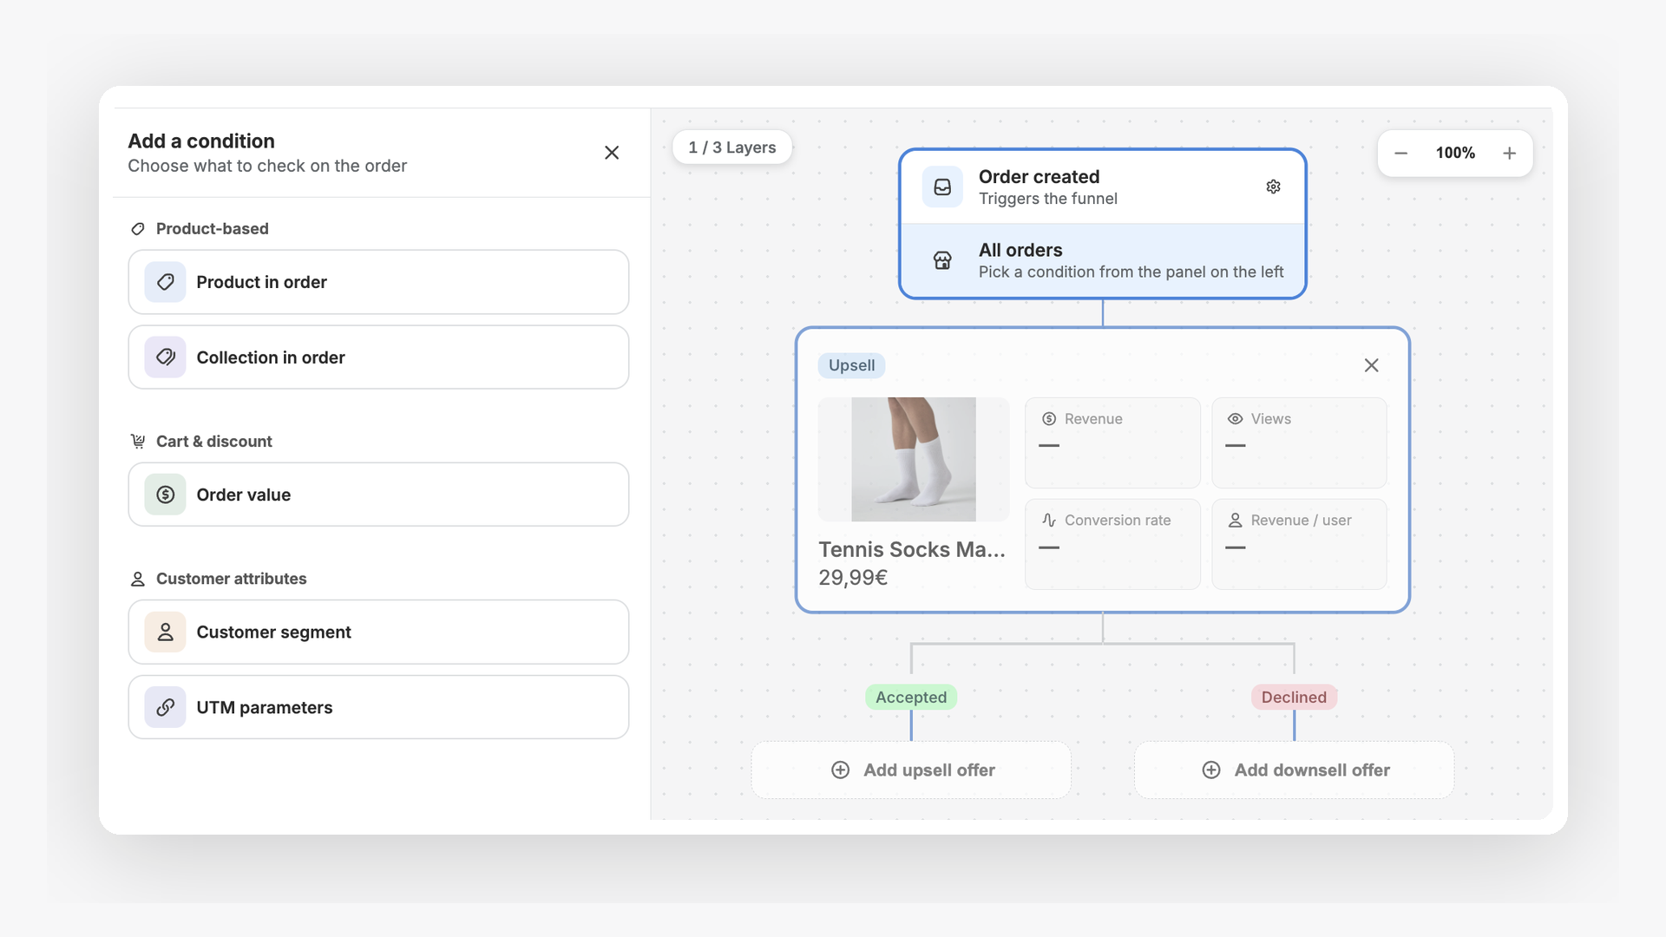Viewport: 1666px width, 937px height.
Task: Open the Revenue / user metric tile
Action: pos(1299,544)
